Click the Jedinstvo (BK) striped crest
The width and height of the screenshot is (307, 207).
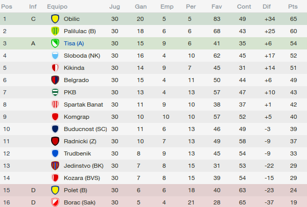coord(55,166)
